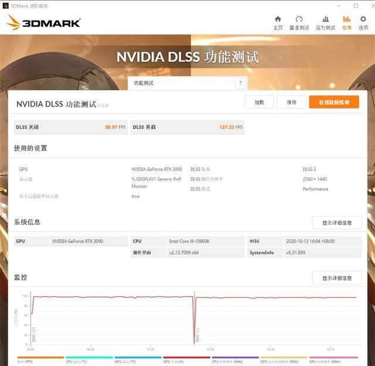This screenshot has width=375, height=366.
Task: Click the NVIDIA DLSS 功能测试 banner title
Action: click(x=187, y=57)
